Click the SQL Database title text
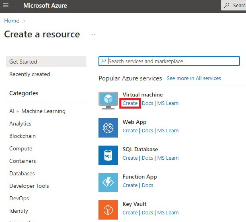246x222 pixels. pos(140,149)
